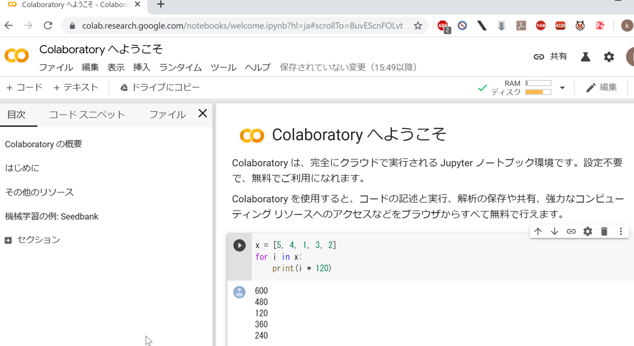Click ドライブにコピー button
Image resolution: width=634 pixels, height=346 pixels.
point(160,87)
